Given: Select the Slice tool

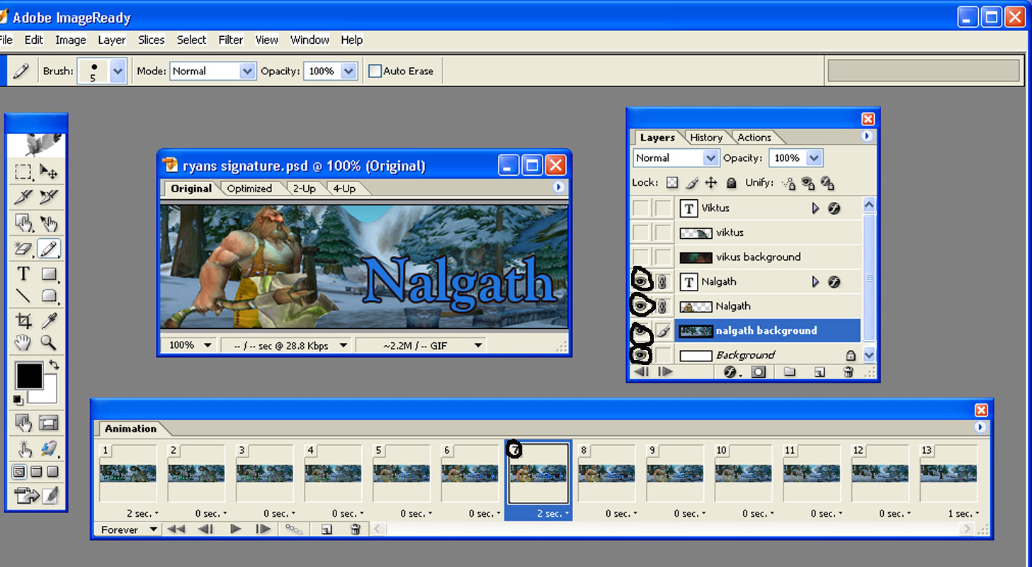Looking at the screenshot, I should point(23,197).
